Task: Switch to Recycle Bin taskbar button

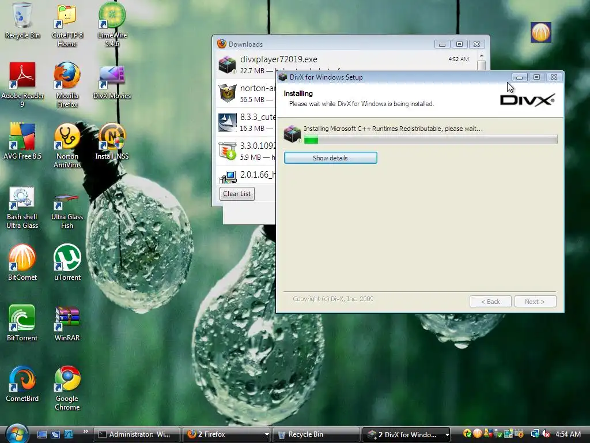Action: point(316,434)
